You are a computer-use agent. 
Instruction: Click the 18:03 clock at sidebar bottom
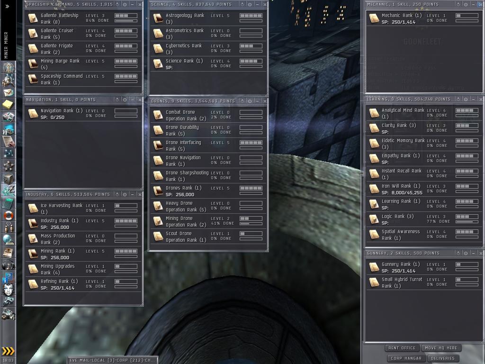pyautogui.click(x=9, y=360)
